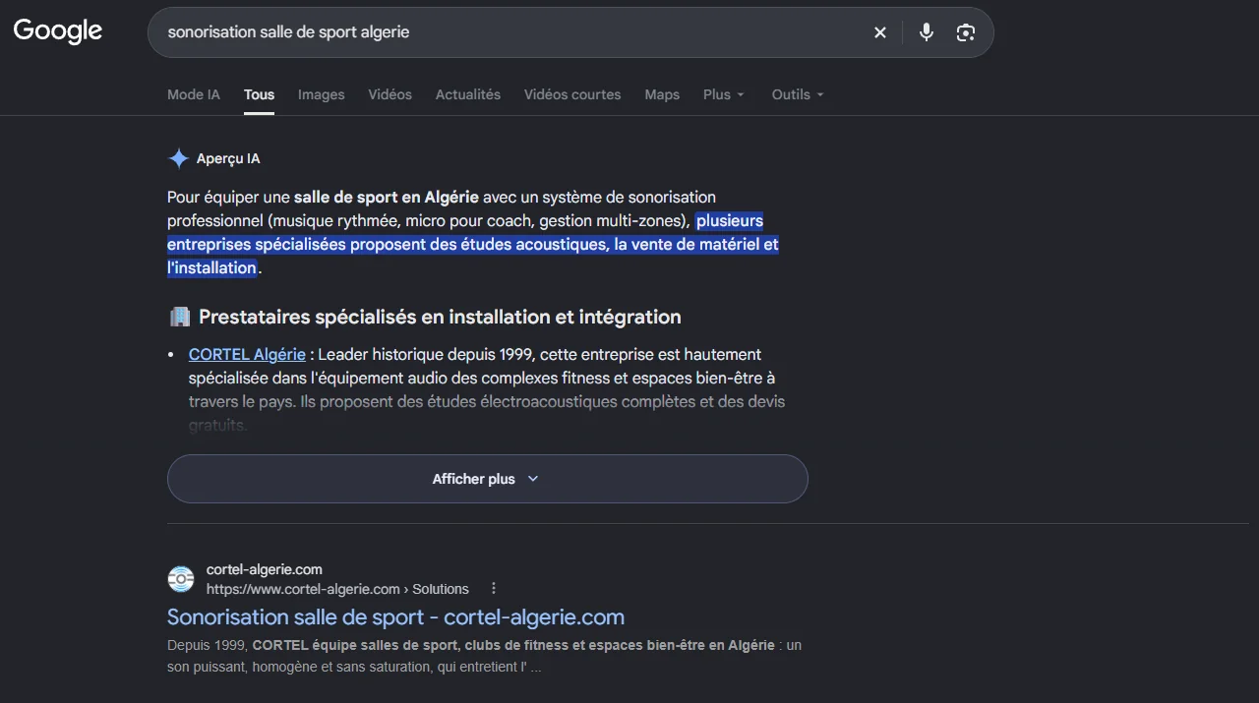This screenshot has height=703, width=1259.
Task: Open the Google logo homepage link
Action: click(x=58, y=31)
